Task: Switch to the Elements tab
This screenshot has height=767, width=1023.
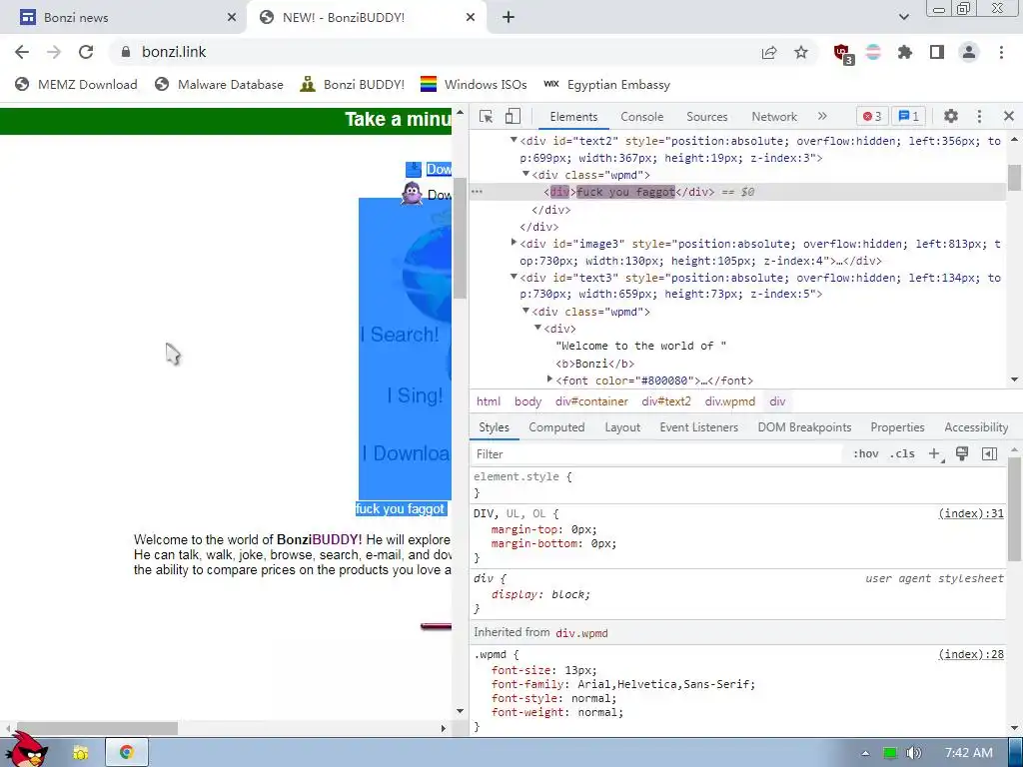Action: pyautogui.click(x=573, y=117)
